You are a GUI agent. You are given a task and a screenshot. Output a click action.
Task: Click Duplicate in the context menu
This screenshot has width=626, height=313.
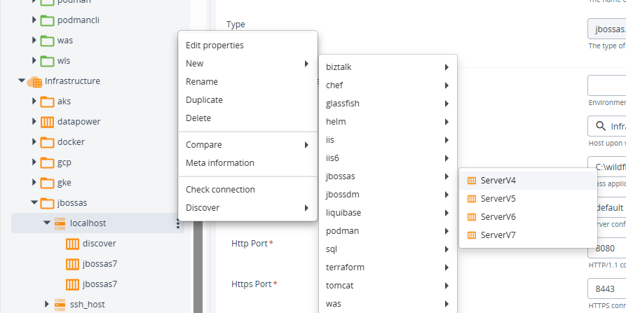tap(204, 100)
